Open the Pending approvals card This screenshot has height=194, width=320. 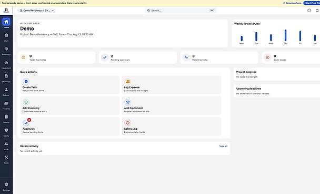138,57
